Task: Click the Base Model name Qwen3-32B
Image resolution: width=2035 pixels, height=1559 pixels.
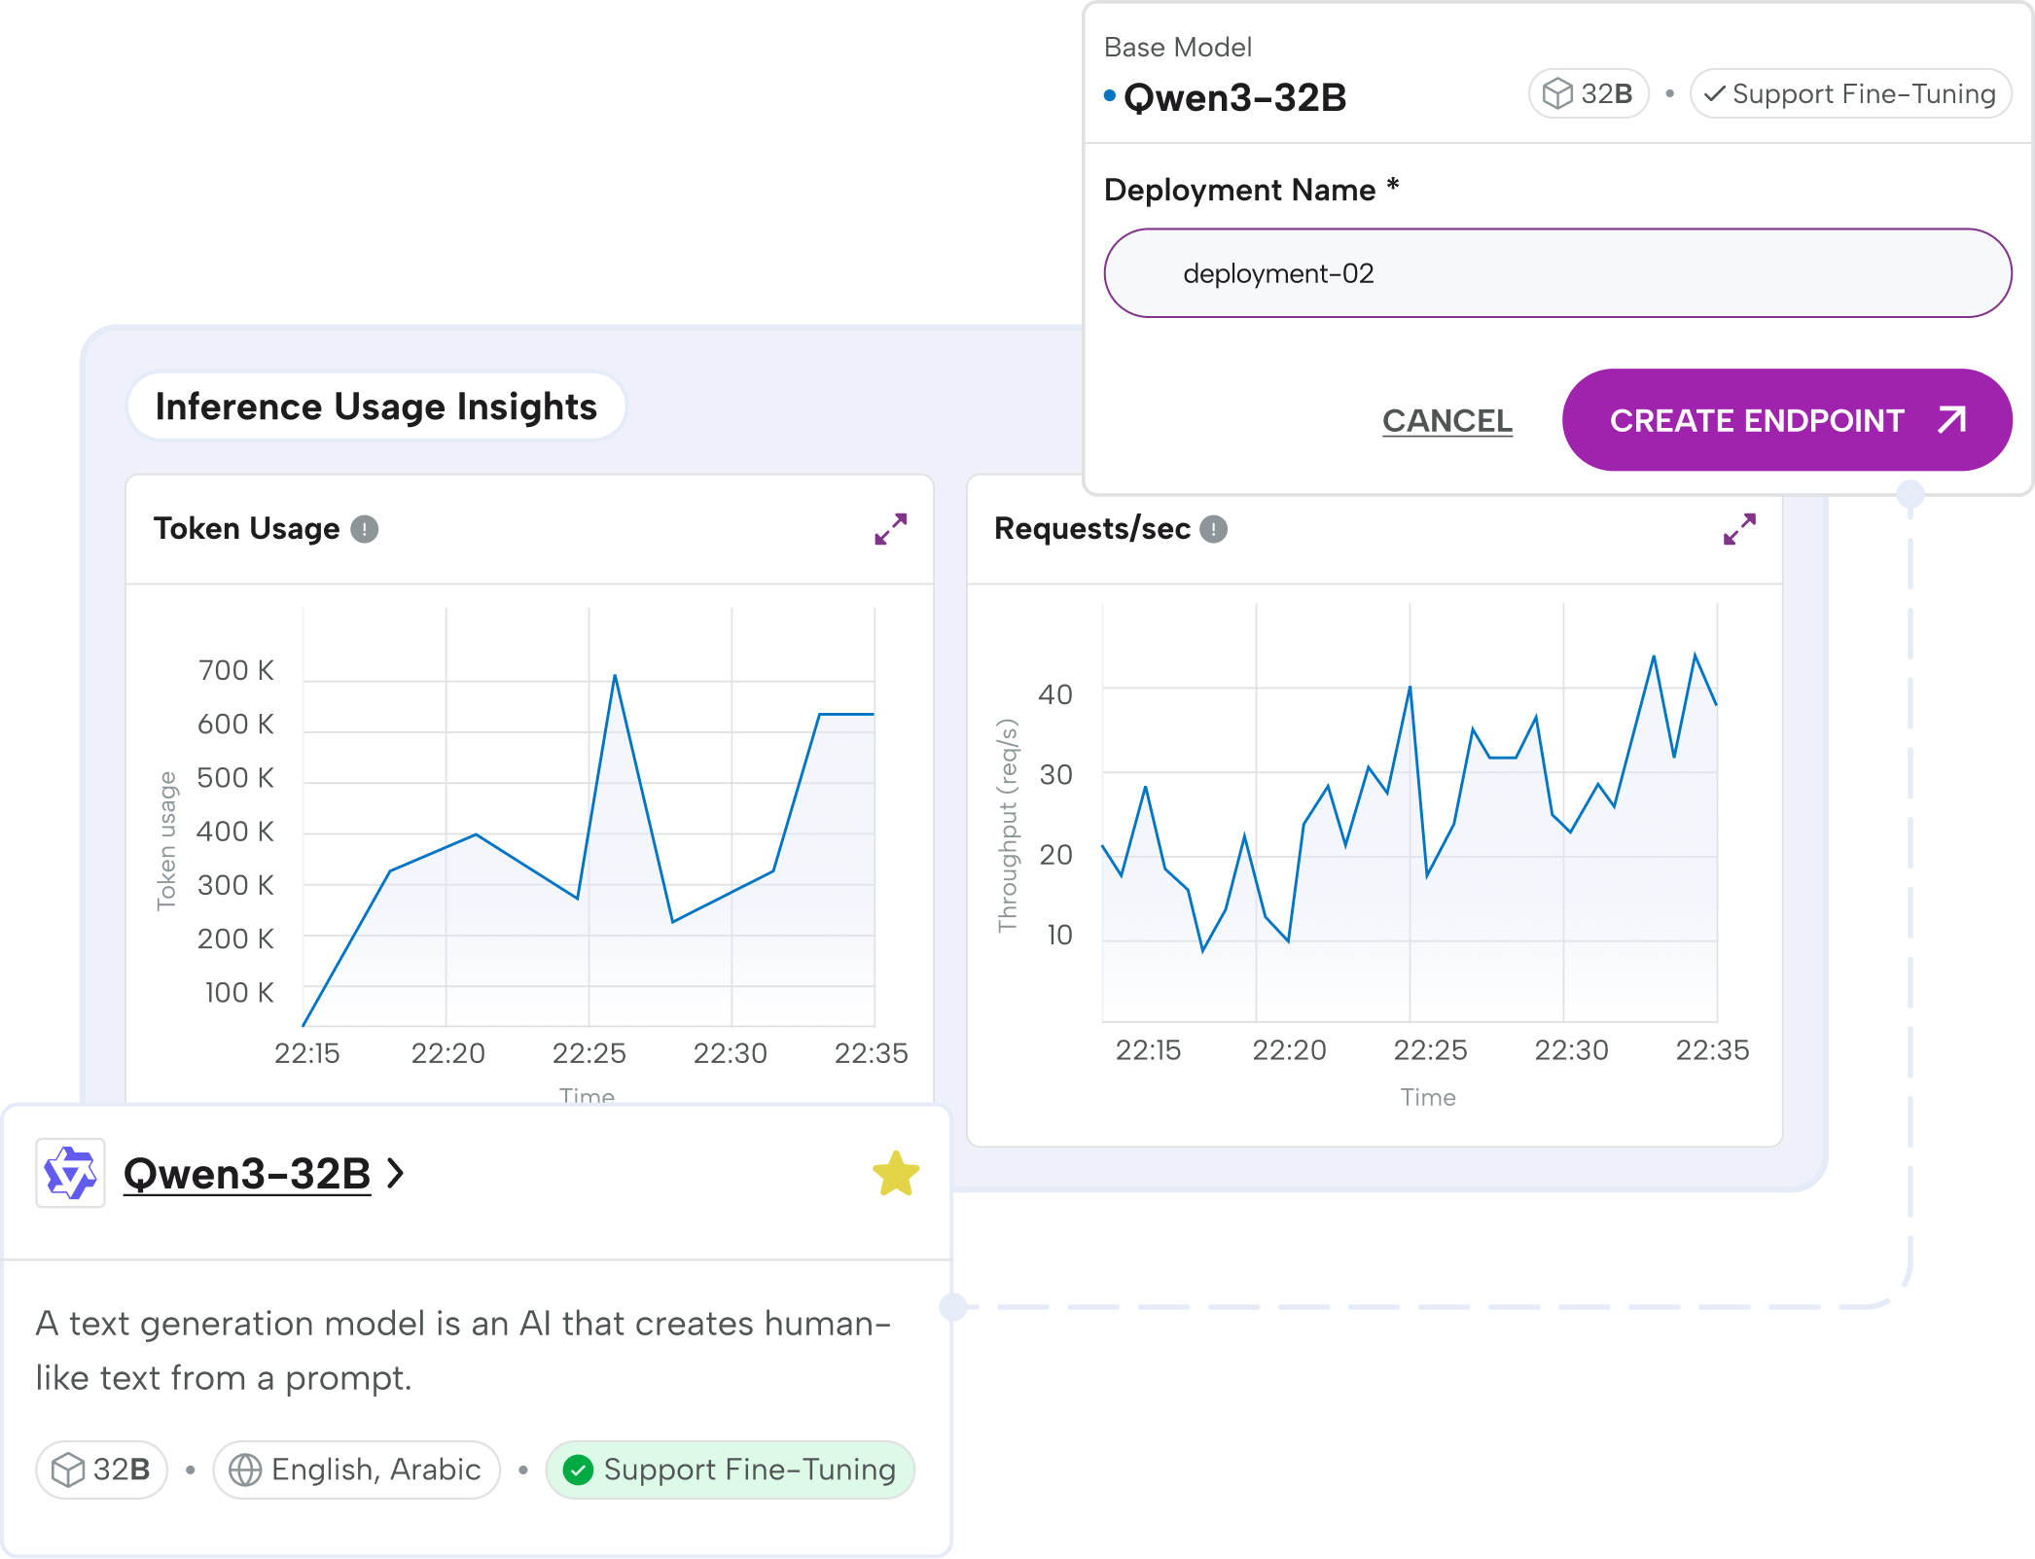Action: pos(1235,98)
